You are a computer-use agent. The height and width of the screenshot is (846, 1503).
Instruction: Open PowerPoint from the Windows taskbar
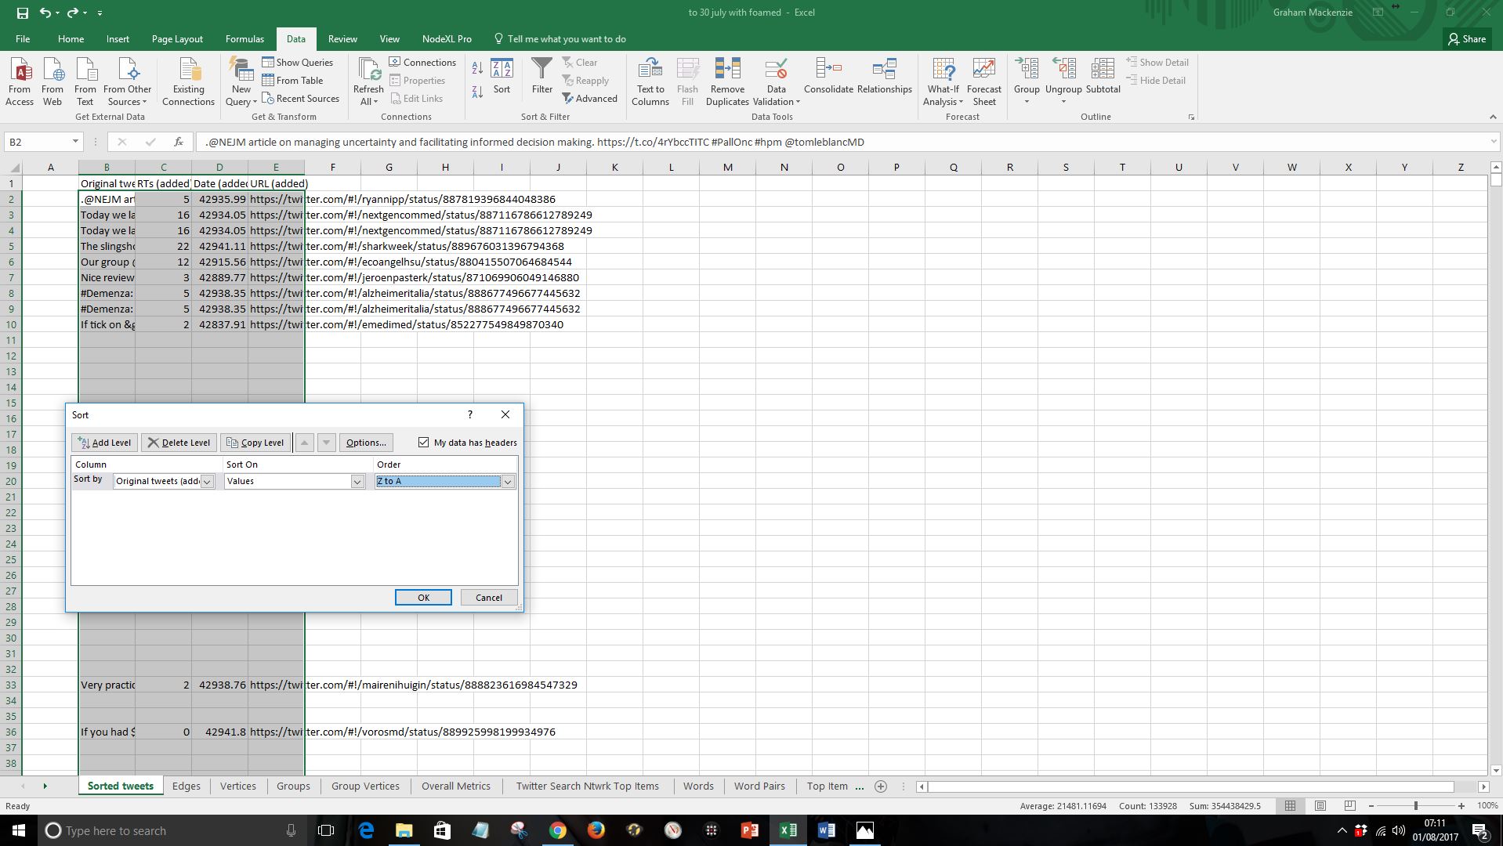click(x=749, y=830)
